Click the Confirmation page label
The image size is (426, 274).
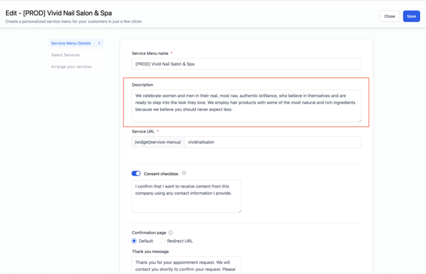click(x=149, y=233)
